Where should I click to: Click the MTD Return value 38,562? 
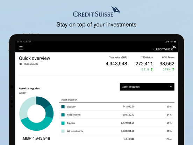tap(167, 64)
